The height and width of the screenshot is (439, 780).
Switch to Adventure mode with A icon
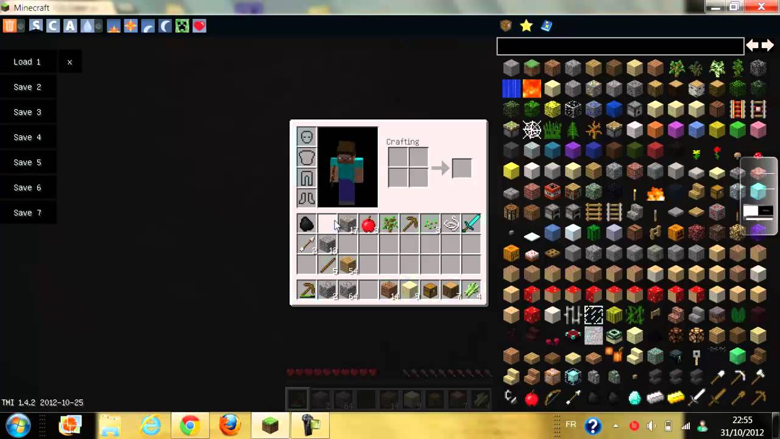click(70, 26)
